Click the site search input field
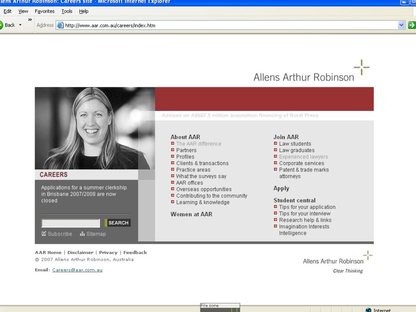This screenshot has width=416, height=312. tap(71, 223)
